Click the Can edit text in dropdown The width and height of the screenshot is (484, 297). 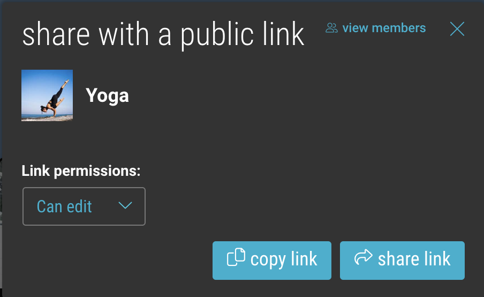click(x=64, y=206)
